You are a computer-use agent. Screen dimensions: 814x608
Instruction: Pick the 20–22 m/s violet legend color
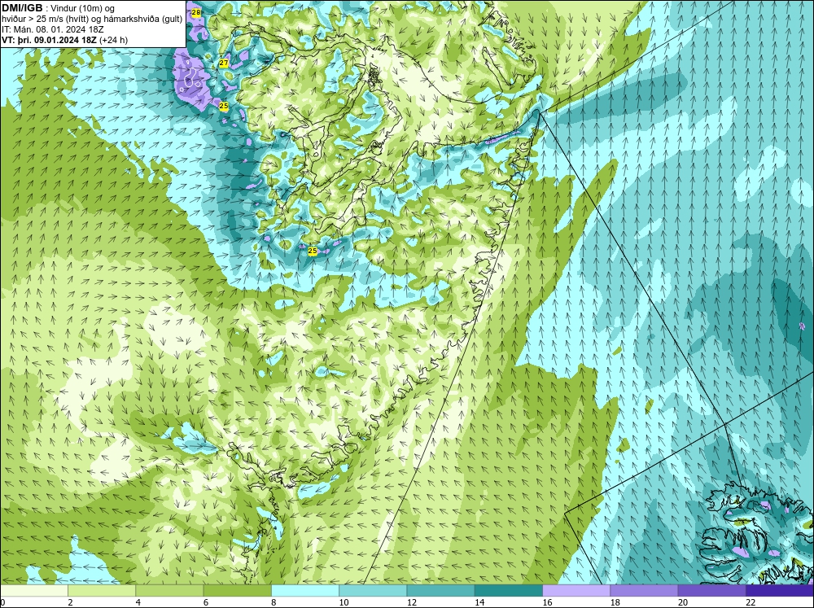pos(711,590)
